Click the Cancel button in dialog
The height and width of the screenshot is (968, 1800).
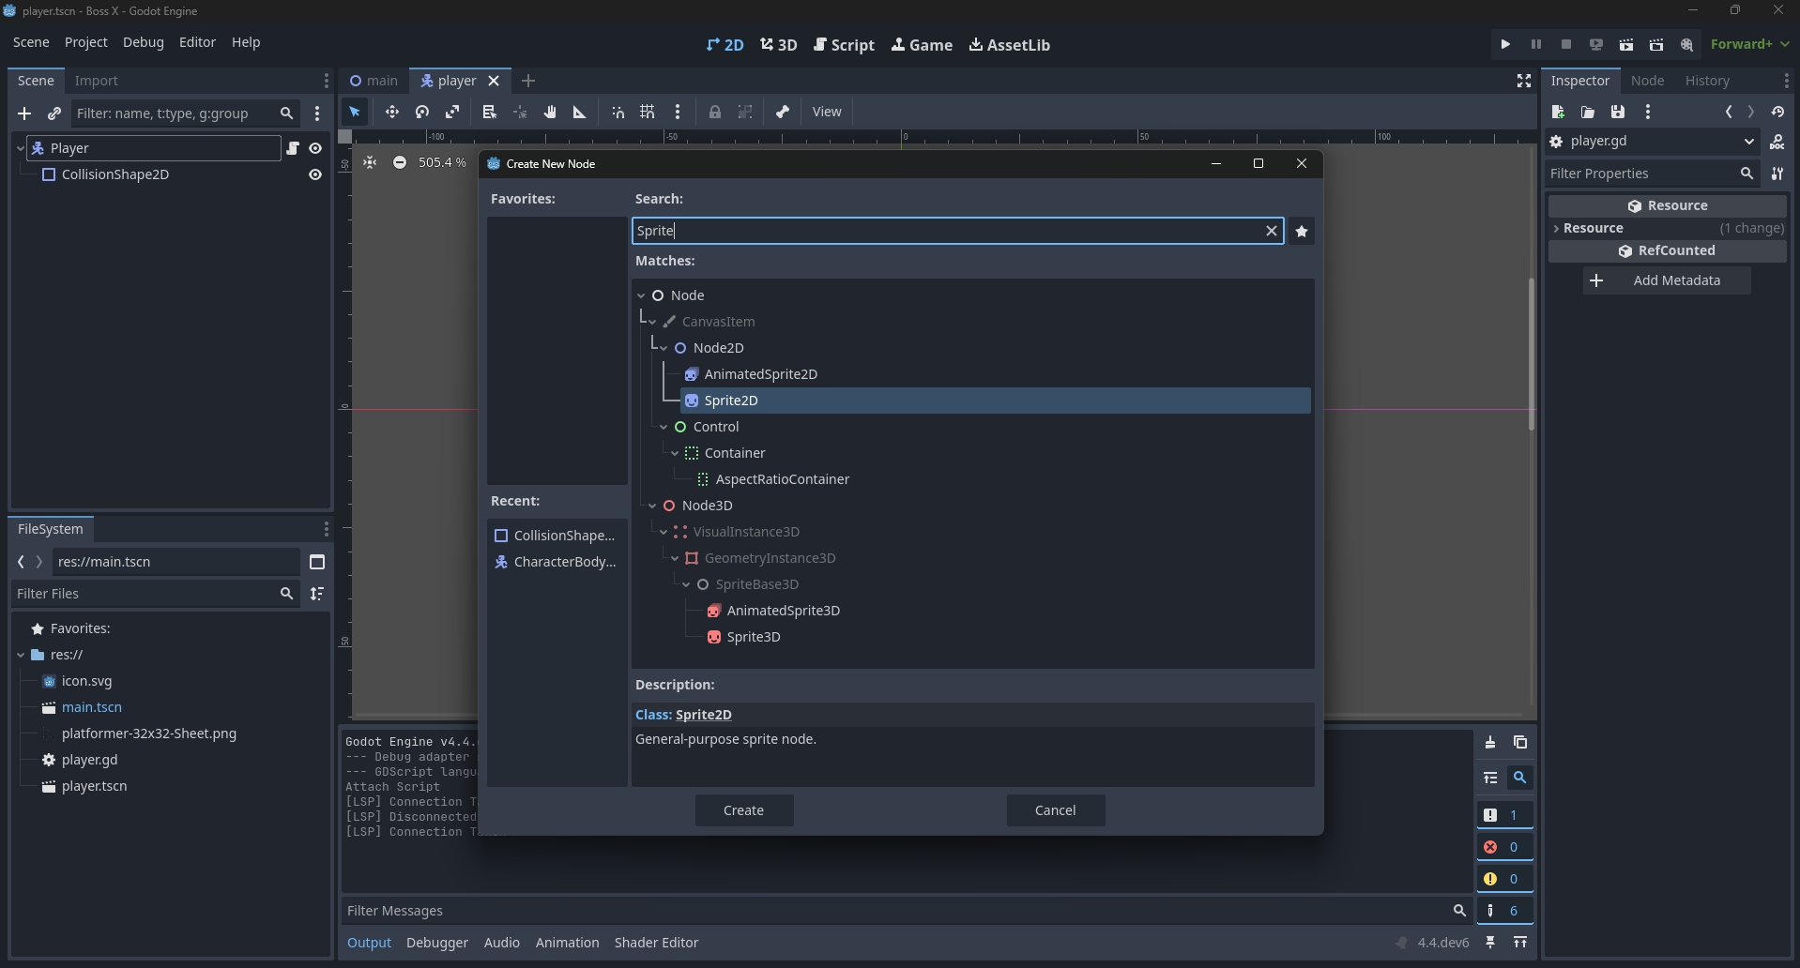1056,810
